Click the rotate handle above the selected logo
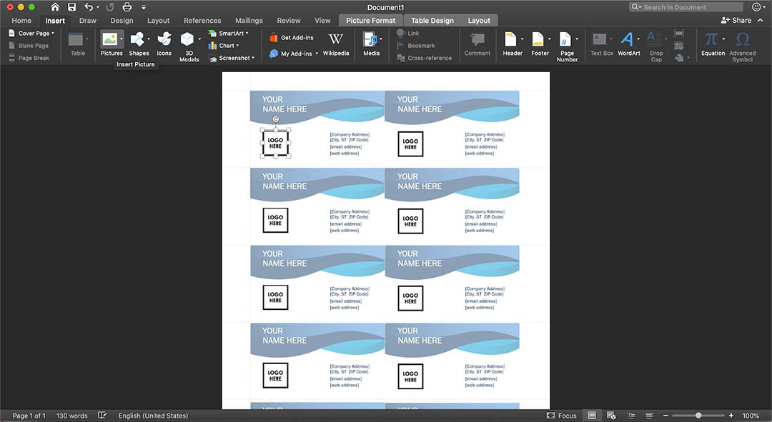The image size is (772, 422). tap(276, 119)
